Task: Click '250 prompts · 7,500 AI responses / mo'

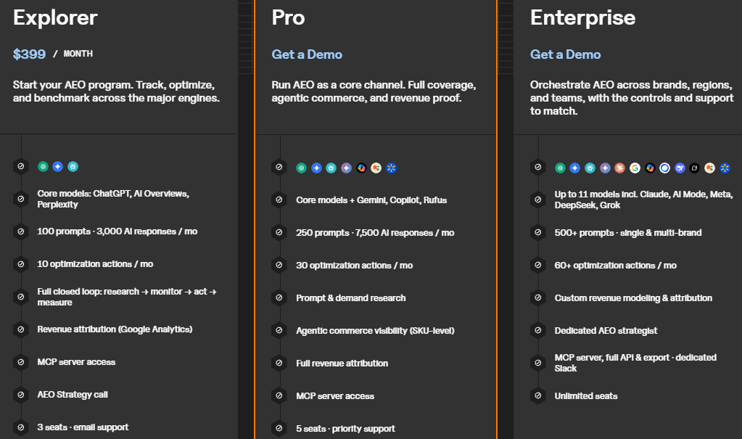Action: click(x=375, y=233)
